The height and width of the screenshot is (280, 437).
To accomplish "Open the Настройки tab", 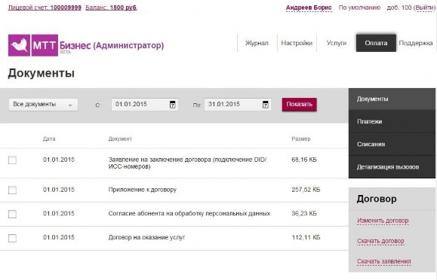I will 297,43.
